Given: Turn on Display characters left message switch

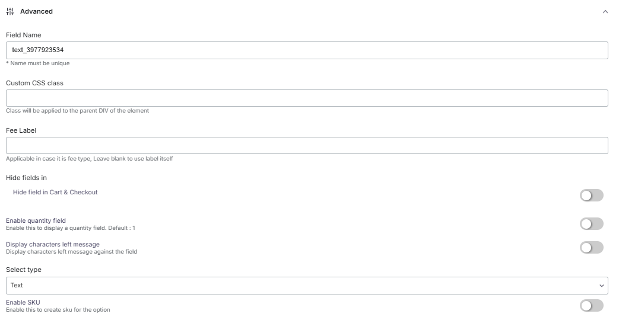Looking at the screenshot, I should tap(591, 248).
